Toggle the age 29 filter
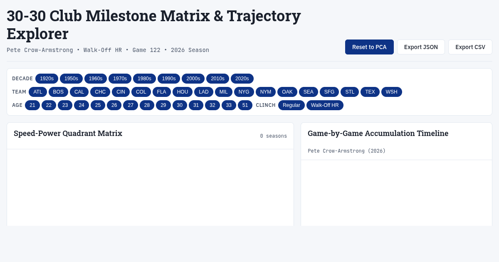Image resolution: width=499 pixels, height=262 pixels. (163, 105)
